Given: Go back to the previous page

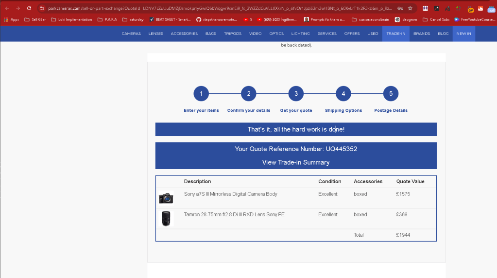Looking at the screenshot, I should [x=7, y=9].
